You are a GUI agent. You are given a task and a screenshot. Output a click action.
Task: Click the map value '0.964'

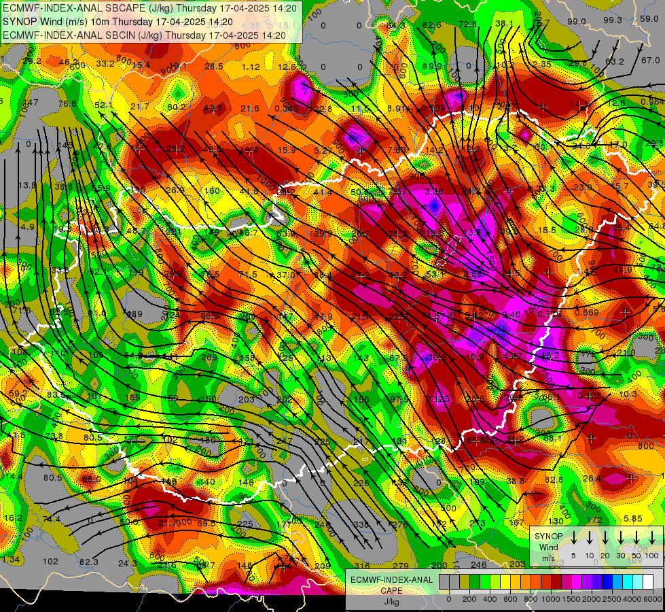tap(652, 101)
